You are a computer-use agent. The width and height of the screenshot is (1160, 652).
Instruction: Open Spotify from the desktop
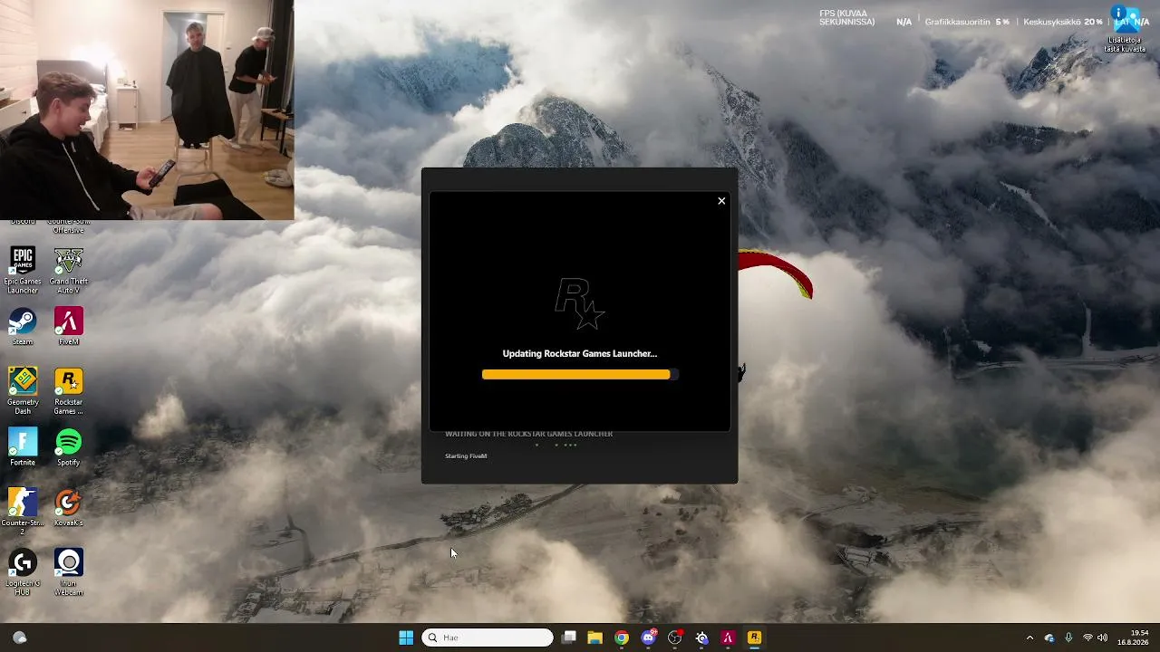tap(68, 447)
